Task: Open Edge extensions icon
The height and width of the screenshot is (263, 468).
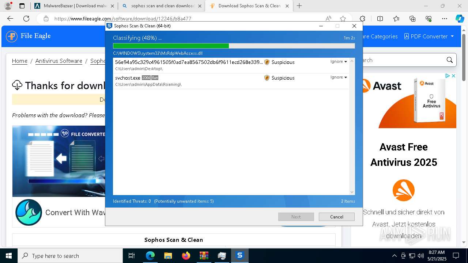Action: pos(362,19)
